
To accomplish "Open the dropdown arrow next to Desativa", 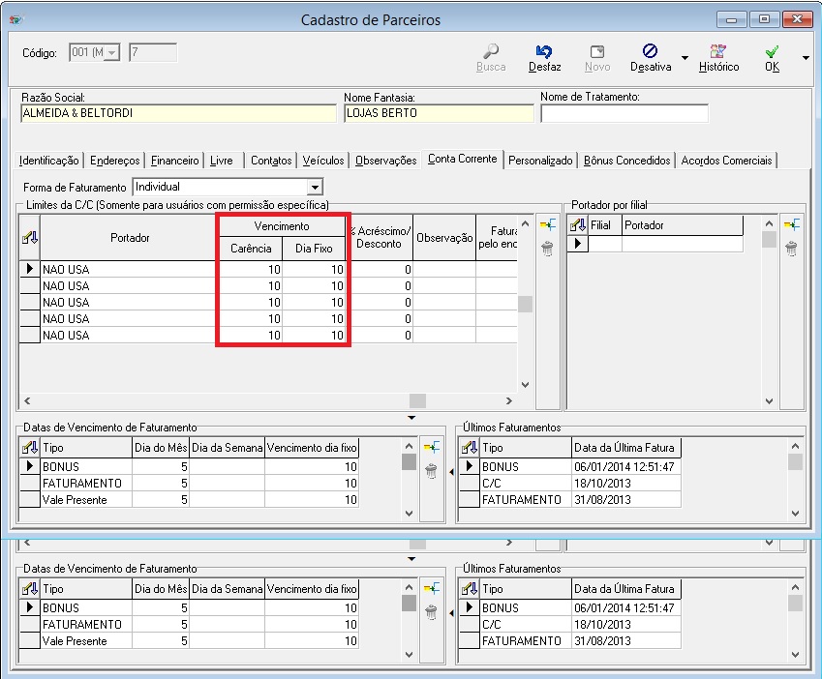I will 685,58.
